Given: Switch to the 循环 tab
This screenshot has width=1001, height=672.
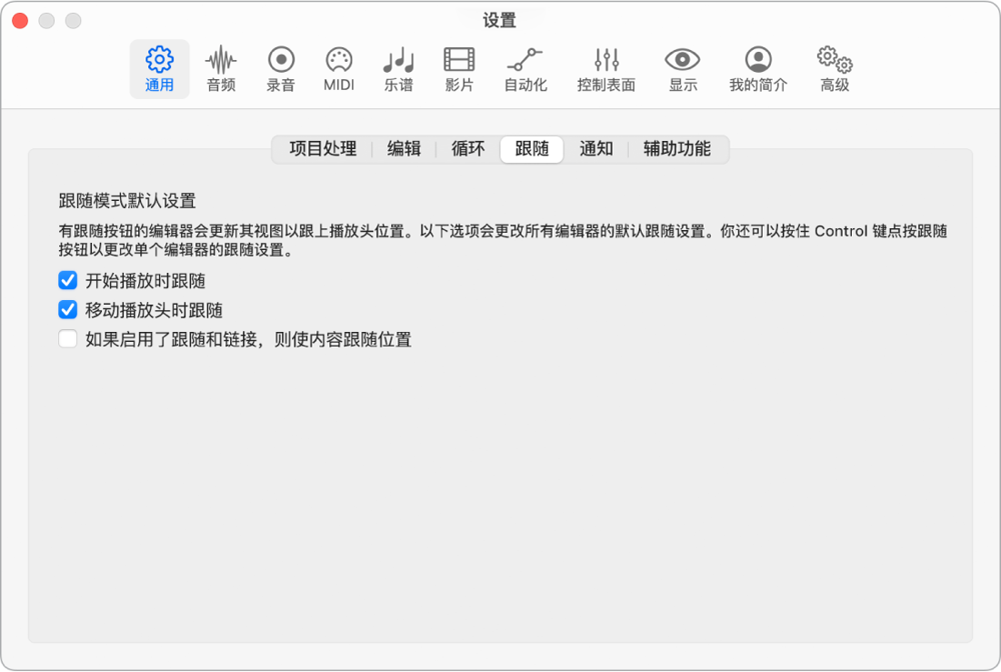Looking at the screenshot, I should (468, 149).
